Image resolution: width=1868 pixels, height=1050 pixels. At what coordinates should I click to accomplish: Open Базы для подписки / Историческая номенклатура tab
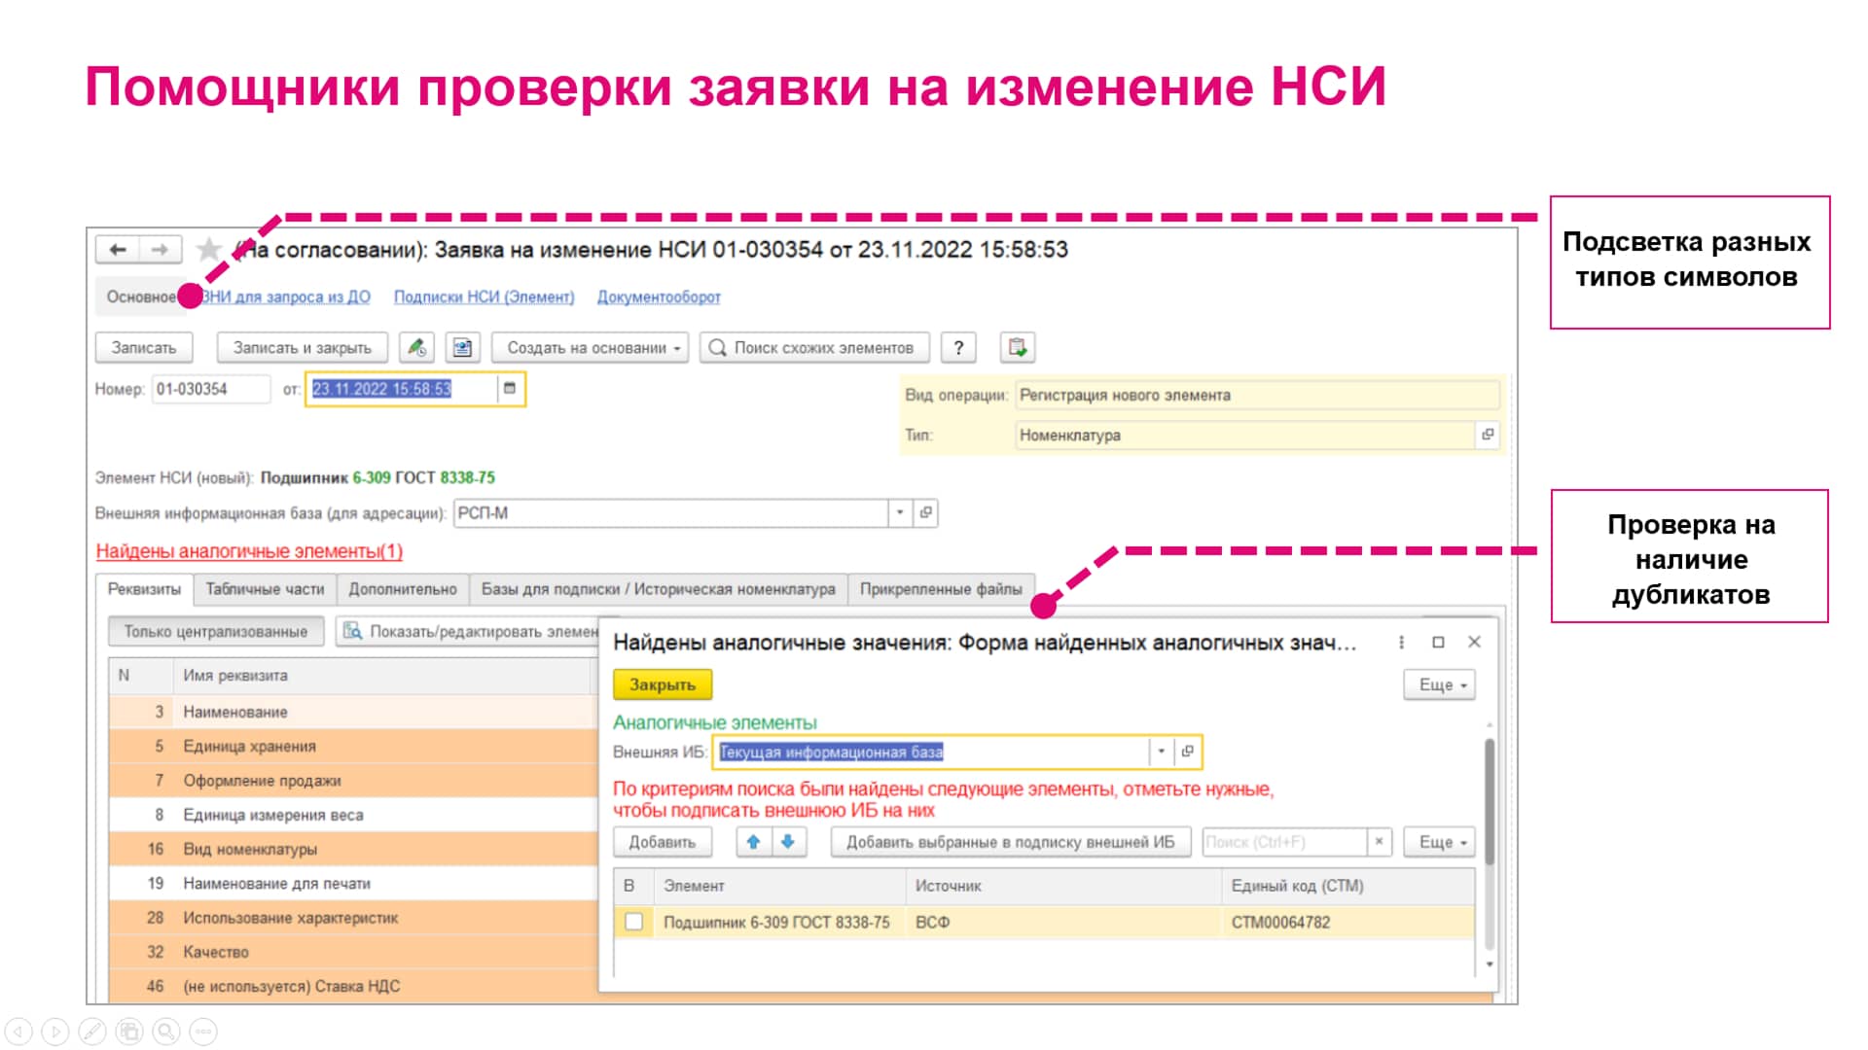(659, 589)
